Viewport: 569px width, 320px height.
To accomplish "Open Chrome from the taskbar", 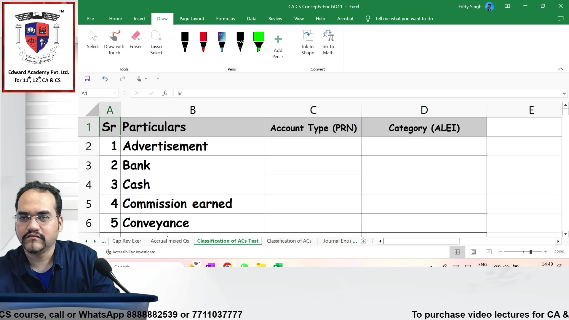I will (227, 266).
